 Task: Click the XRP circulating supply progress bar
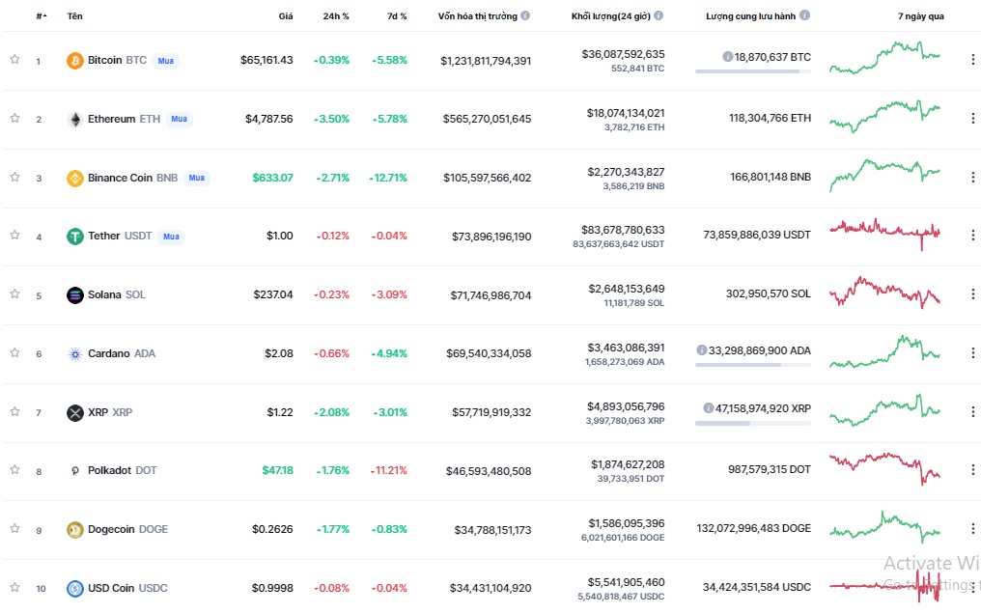coord(752,423)
